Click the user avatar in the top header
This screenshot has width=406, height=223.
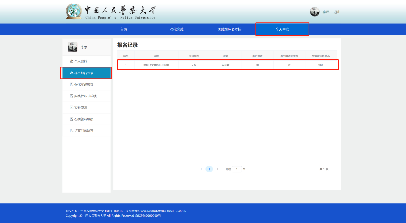pyautogui.click(x=314, y=12)
